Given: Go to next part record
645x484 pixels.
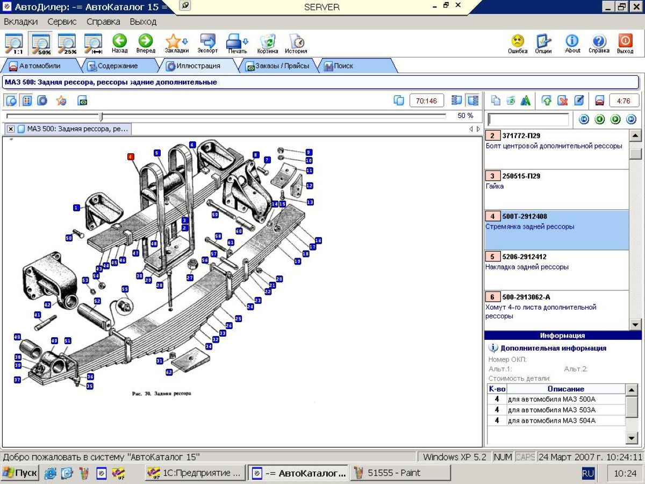Looking at the screenshot, I should click(x=615, y=119).
